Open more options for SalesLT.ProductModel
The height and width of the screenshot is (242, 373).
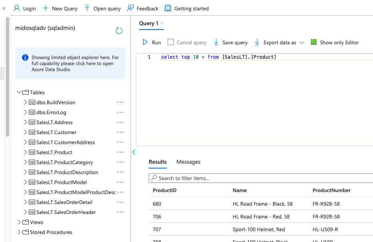point(120,182)
